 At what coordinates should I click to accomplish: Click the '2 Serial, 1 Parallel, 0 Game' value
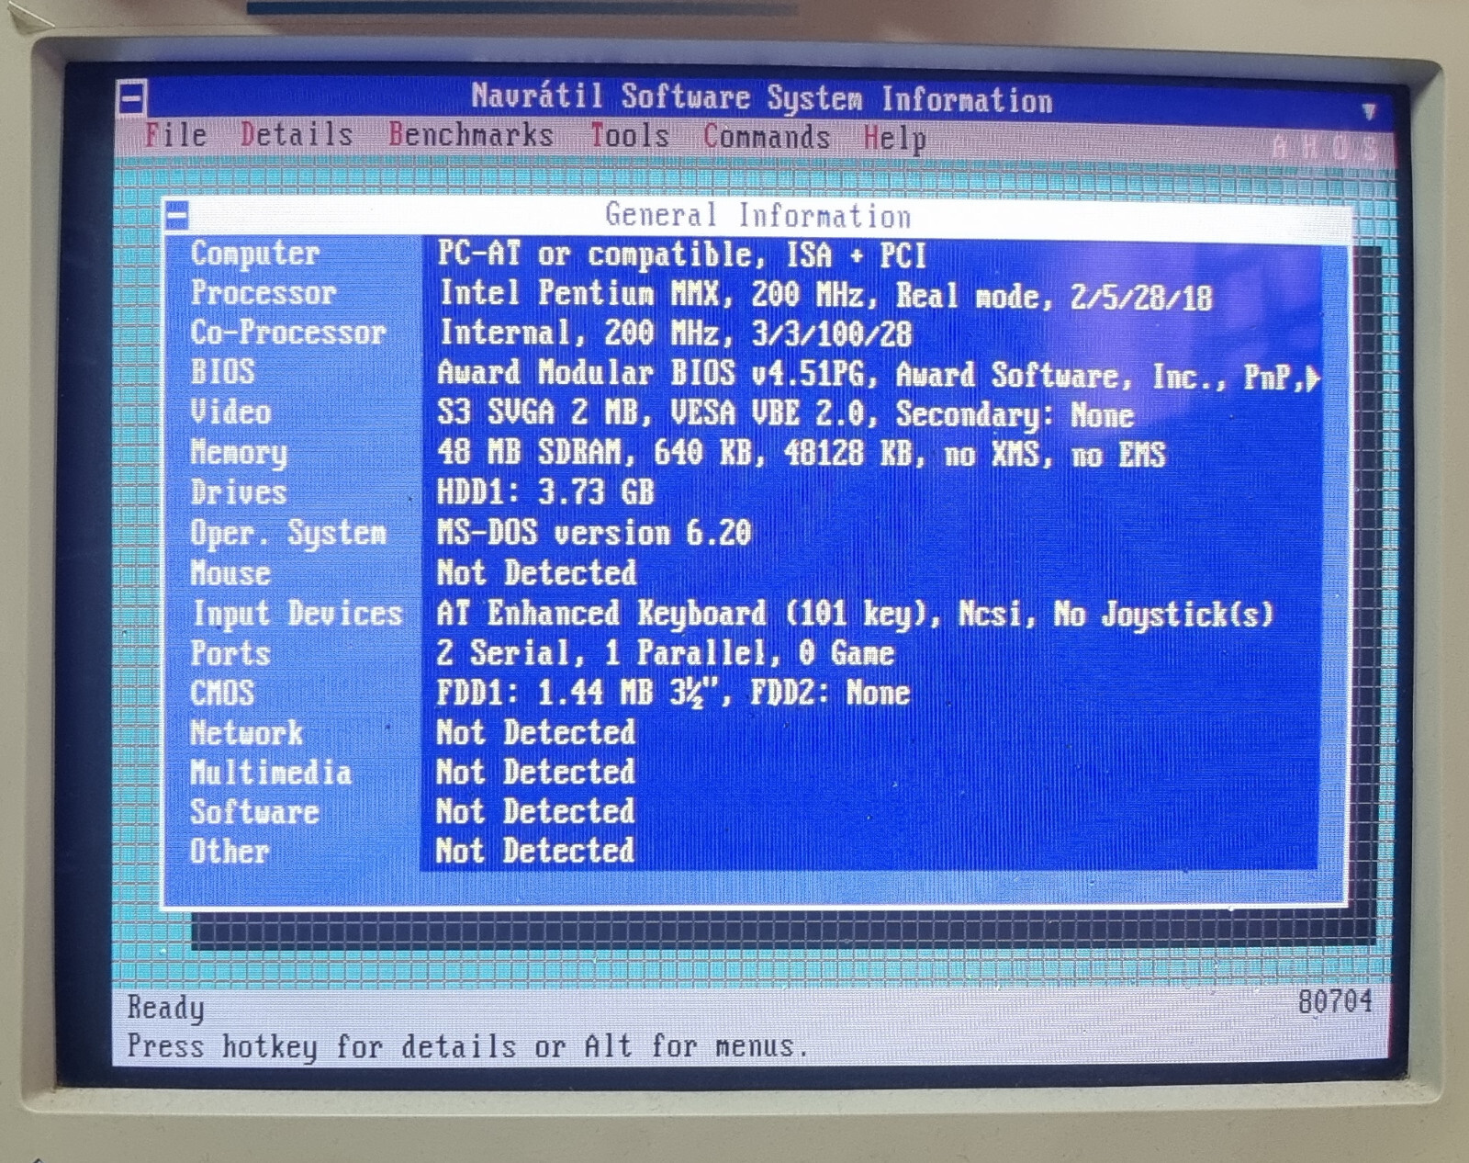coord(666,653)
